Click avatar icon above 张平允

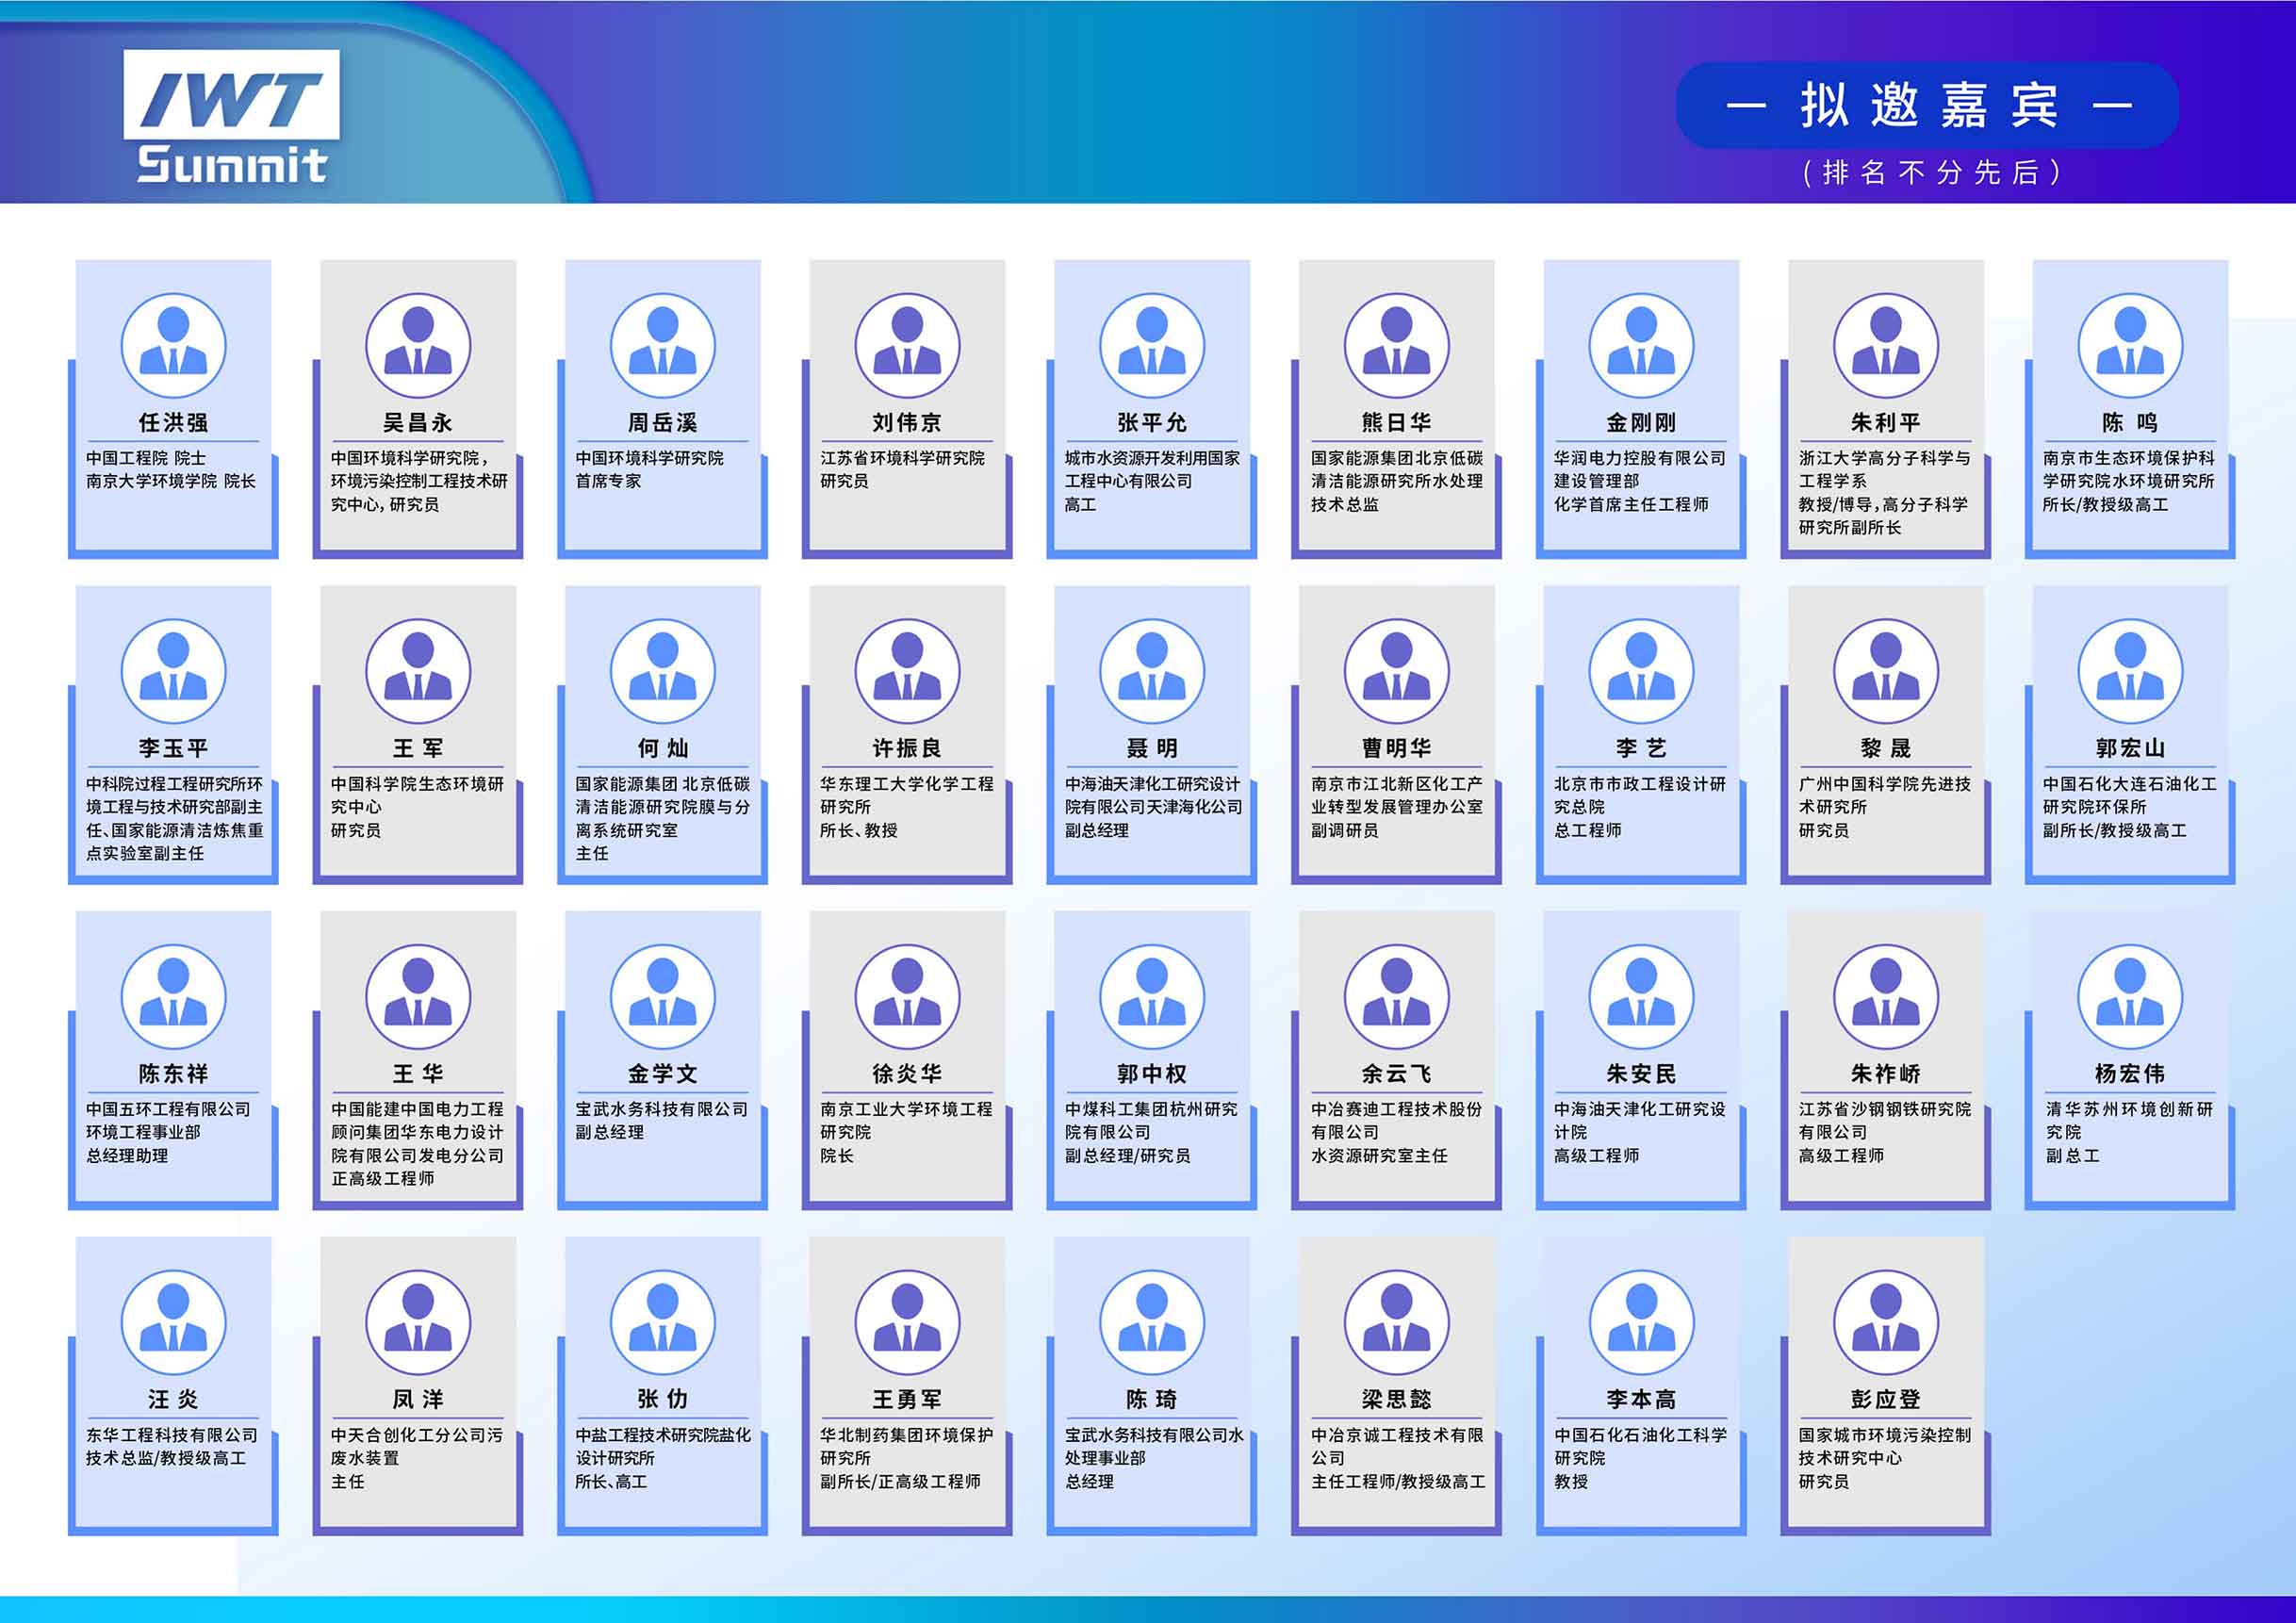tap(1152, 346)
